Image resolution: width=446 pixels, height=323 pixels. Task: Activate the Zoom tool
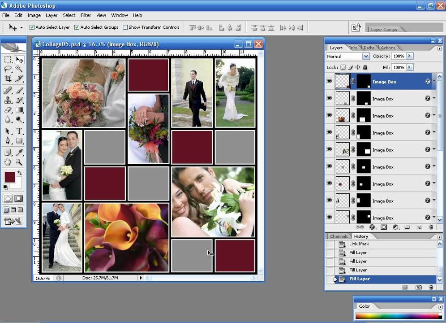pyautogui.click(x=19, y=162)
